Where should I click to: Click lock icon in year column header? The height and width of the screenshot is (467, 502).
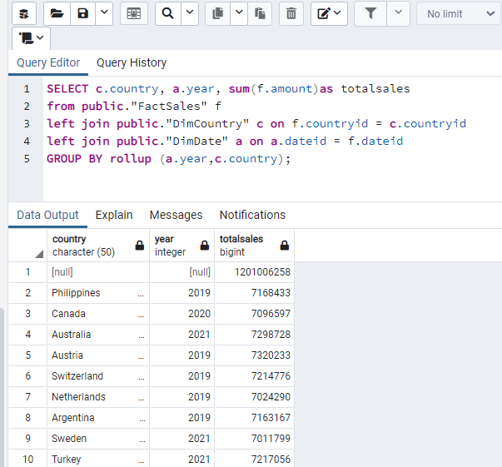[x=205, y=246]
